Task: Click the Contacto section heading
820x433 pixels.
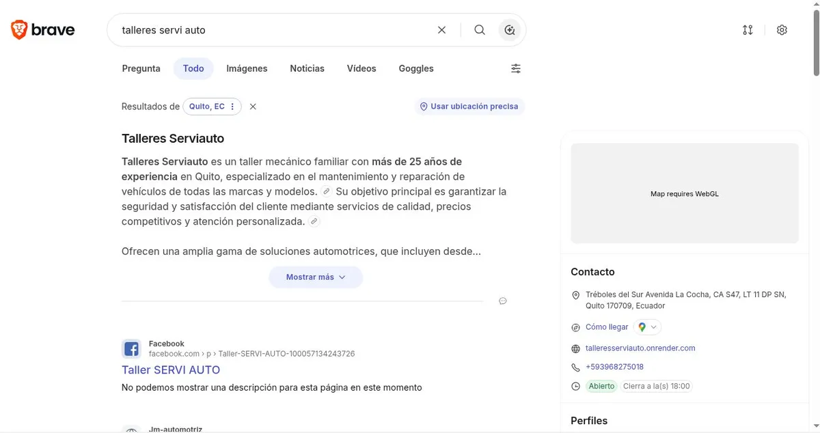Action: [592, 272]
